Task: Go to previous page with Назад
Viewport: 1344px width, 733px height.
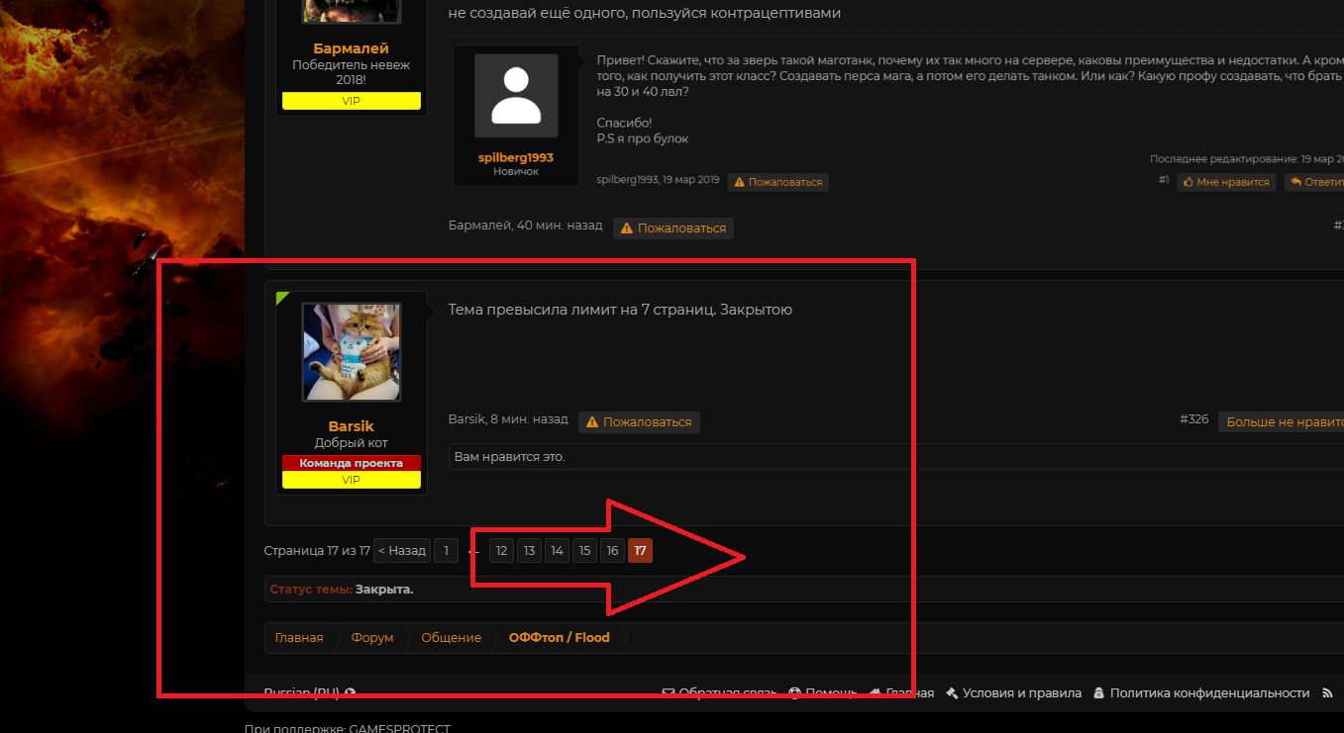Action: (x=401, y=551)
